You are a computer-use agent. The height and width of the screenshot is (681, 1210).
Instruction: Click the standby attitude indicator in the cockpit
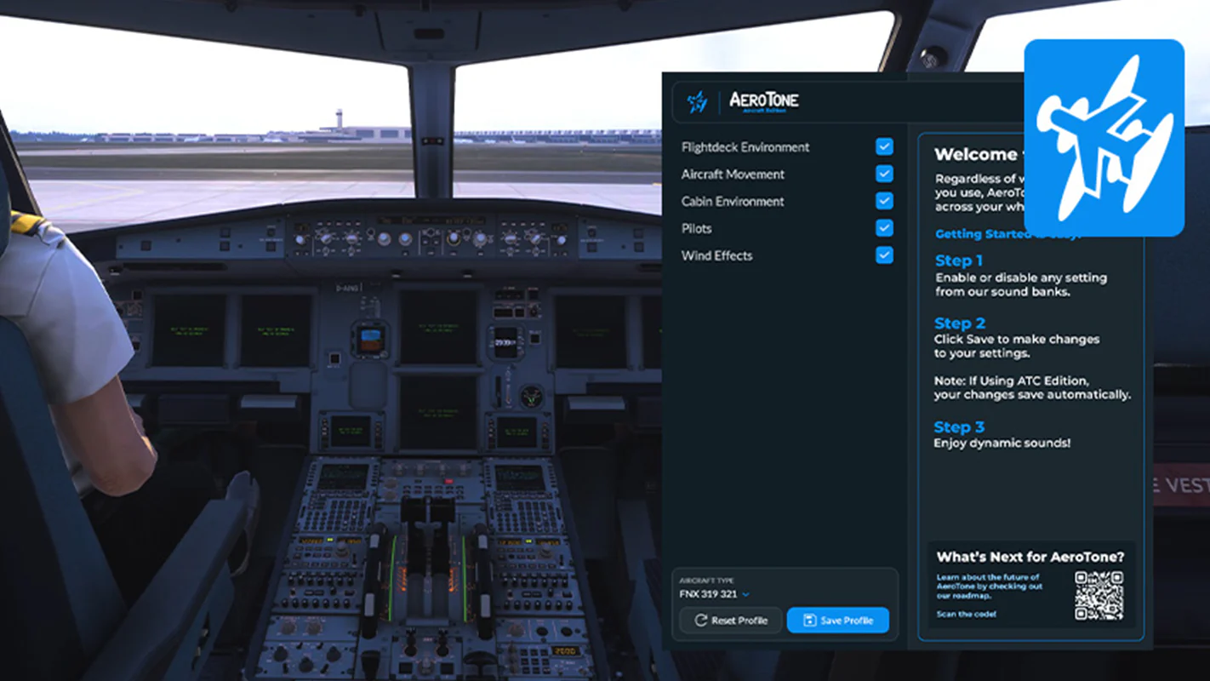[370, 338]
